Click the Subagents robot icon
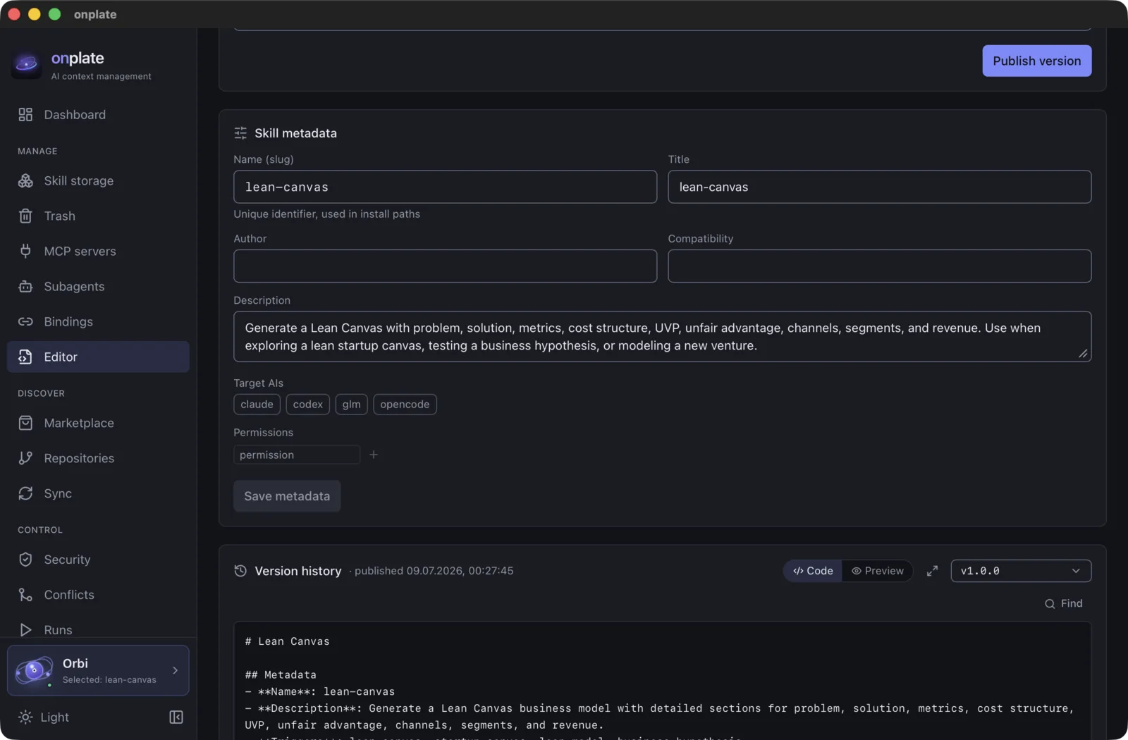 click(25, 286)
